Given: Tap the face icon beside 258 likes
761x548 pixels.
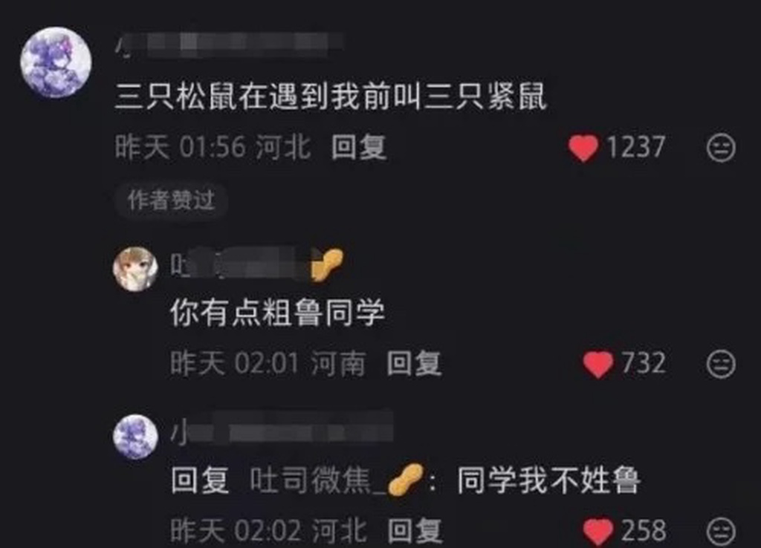Looking at the screenshot, I should [x=721, y=532].
